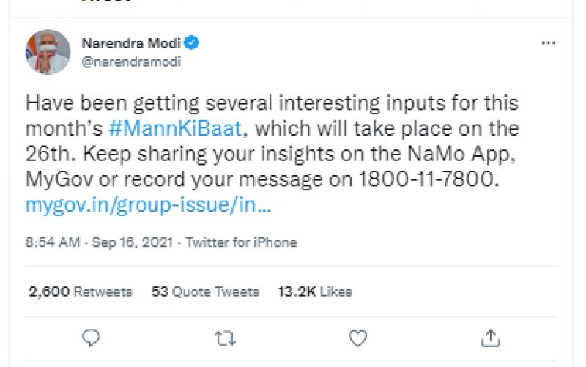Click the blue verified badge

pyautogui.click(x=192, y=43)
